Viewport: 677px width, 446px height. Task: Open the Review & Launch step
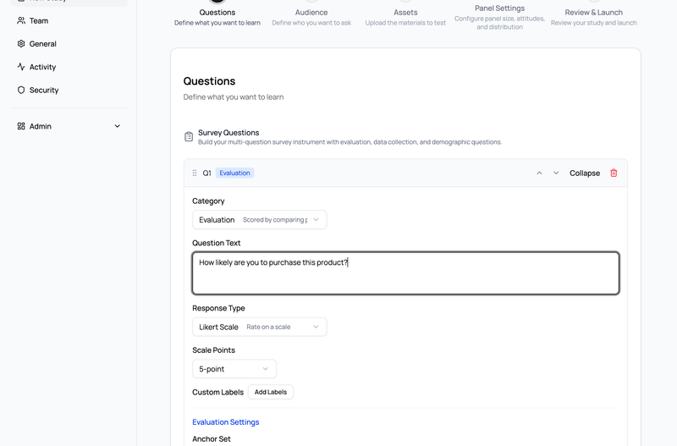click(593, 13)
